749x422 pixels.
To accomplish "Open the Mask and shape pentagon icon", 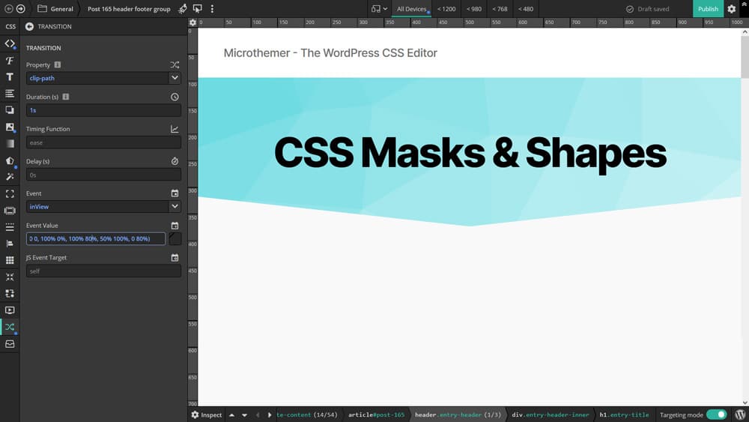I will coord(10,160).
